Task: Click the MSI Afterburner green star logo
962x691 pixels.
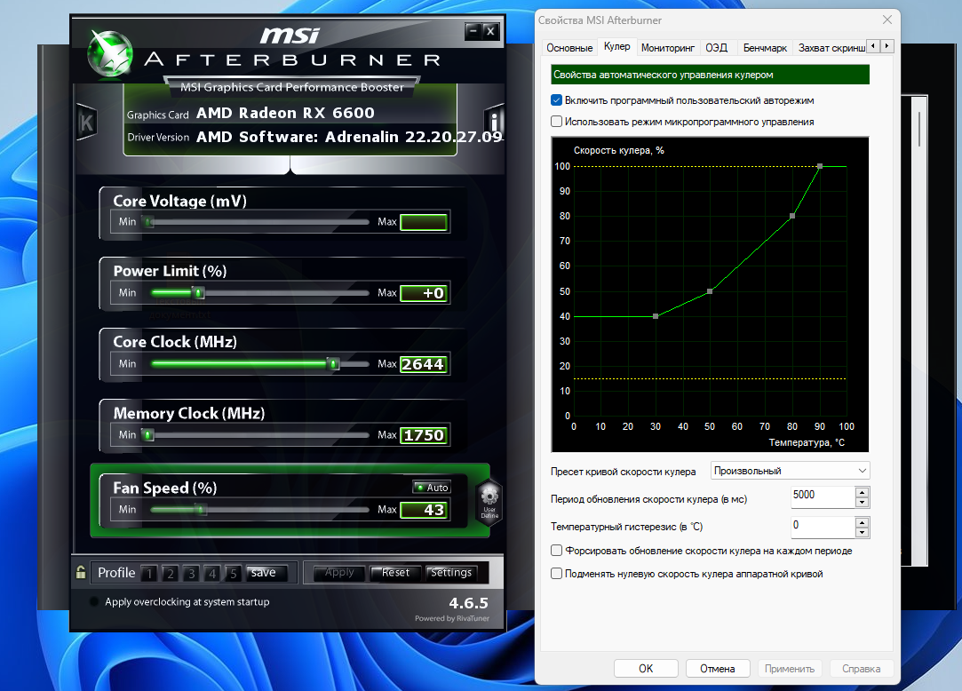Action: point(110,53)
